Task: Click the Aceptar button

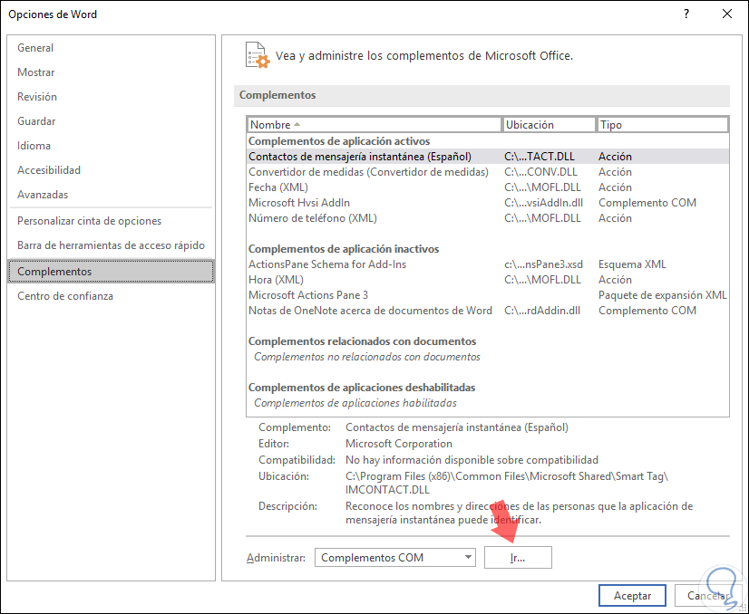Action: point(632,595)
